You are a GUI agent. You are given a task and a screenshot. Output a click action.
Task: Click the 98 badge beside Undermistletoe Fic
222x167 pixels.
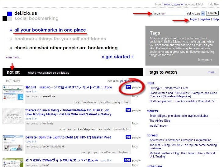(x=128, y=110)
